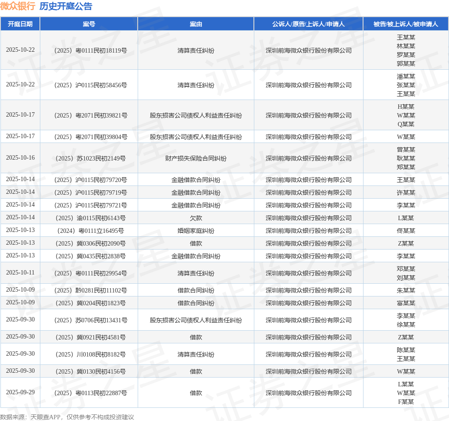
Task: Click the 财产损失保险合同纠纷 cause cell
Action: click(x=196, y=158)
